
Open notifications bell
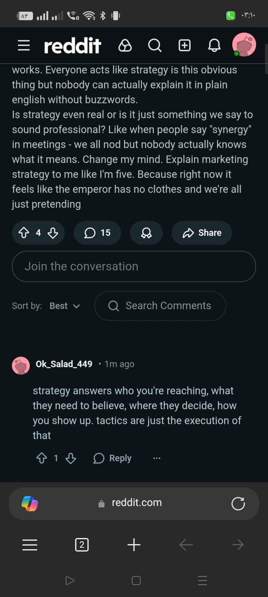[x=214, y=46]
